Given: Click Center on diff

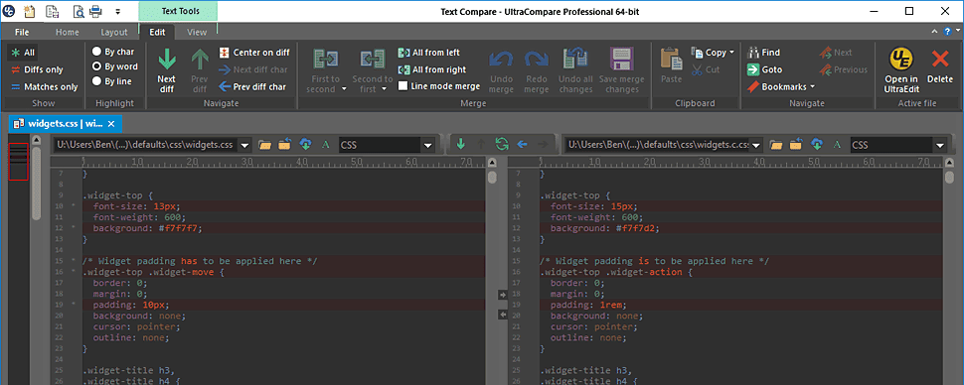Looking at the screenshot, I should pyautogui.click(x=253, y=53).
